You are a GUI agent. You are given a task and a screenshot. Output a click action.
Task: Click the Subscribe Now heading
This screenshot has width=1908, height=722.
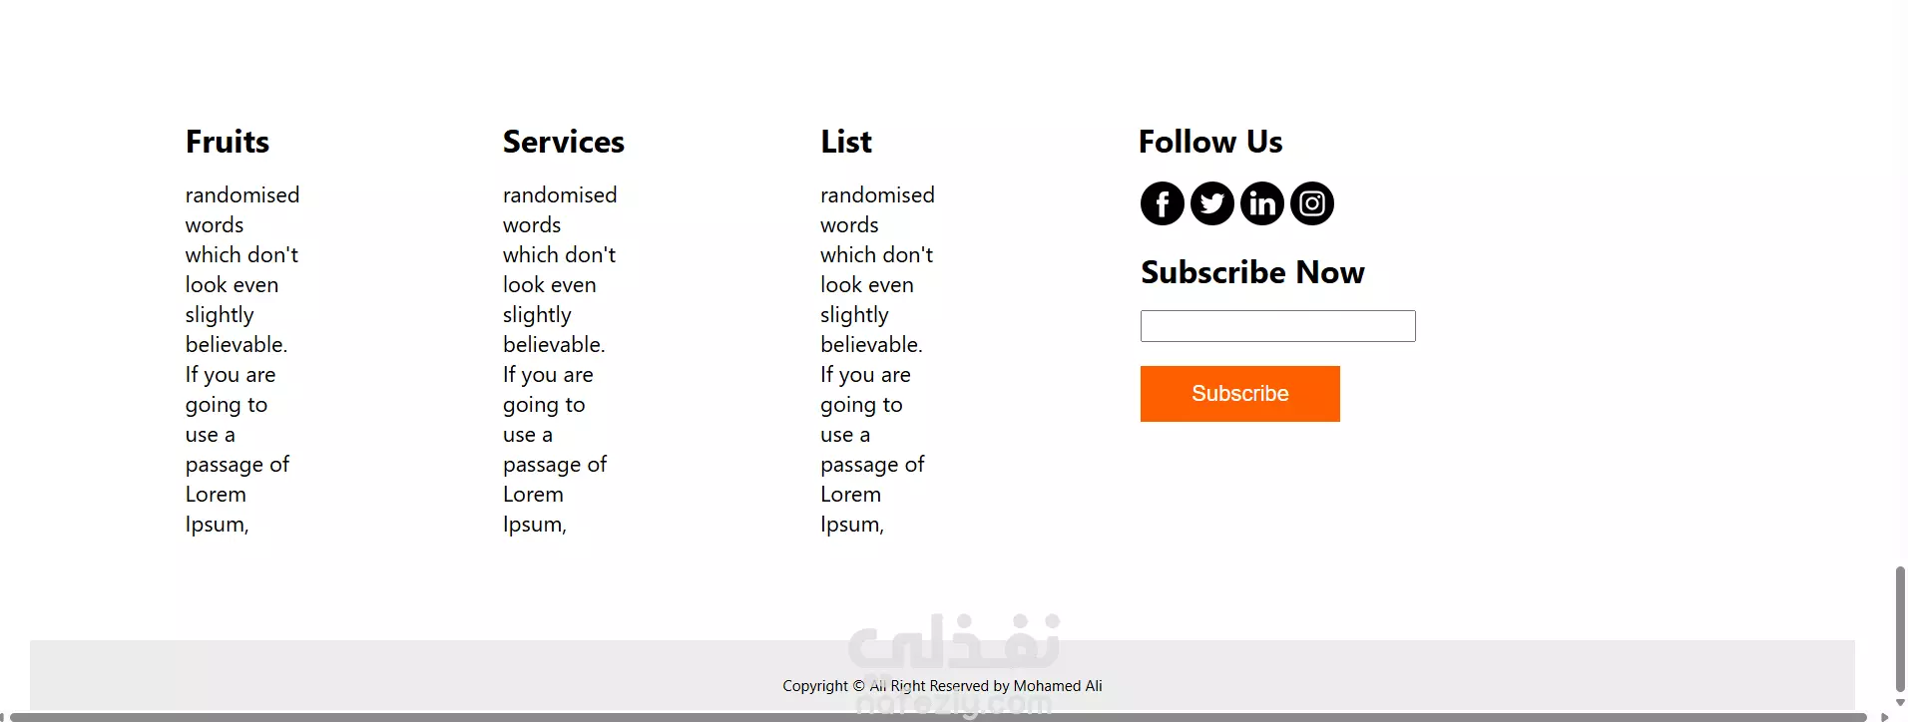pos(1252,272)
